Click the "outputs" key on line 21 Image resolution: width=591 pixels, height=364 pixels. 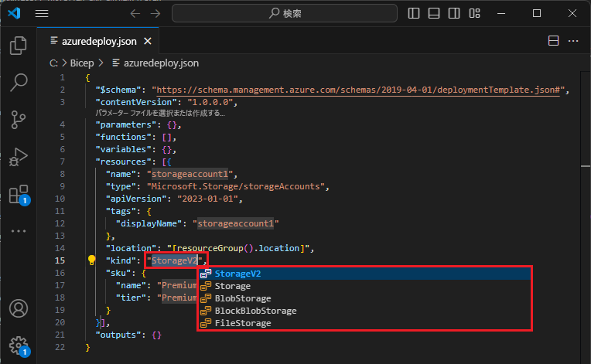[x=118, y=335]
